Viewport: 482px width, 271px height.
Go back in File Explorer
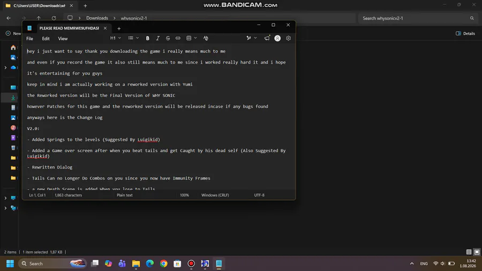(x=9, y=18)
